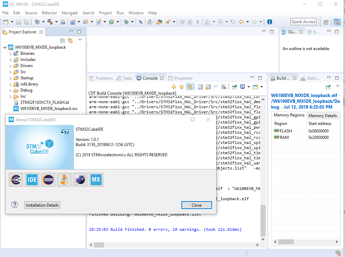Open the Project menu
345x257 pixels.
tap(105, 13)
